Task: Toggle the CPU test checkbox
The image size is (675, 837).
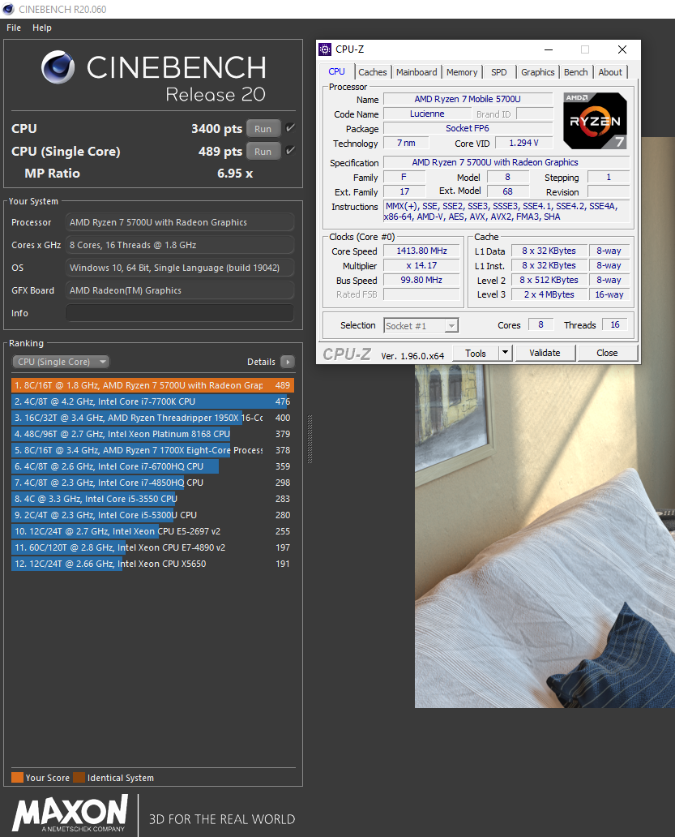Action: [x=290, y=128]
